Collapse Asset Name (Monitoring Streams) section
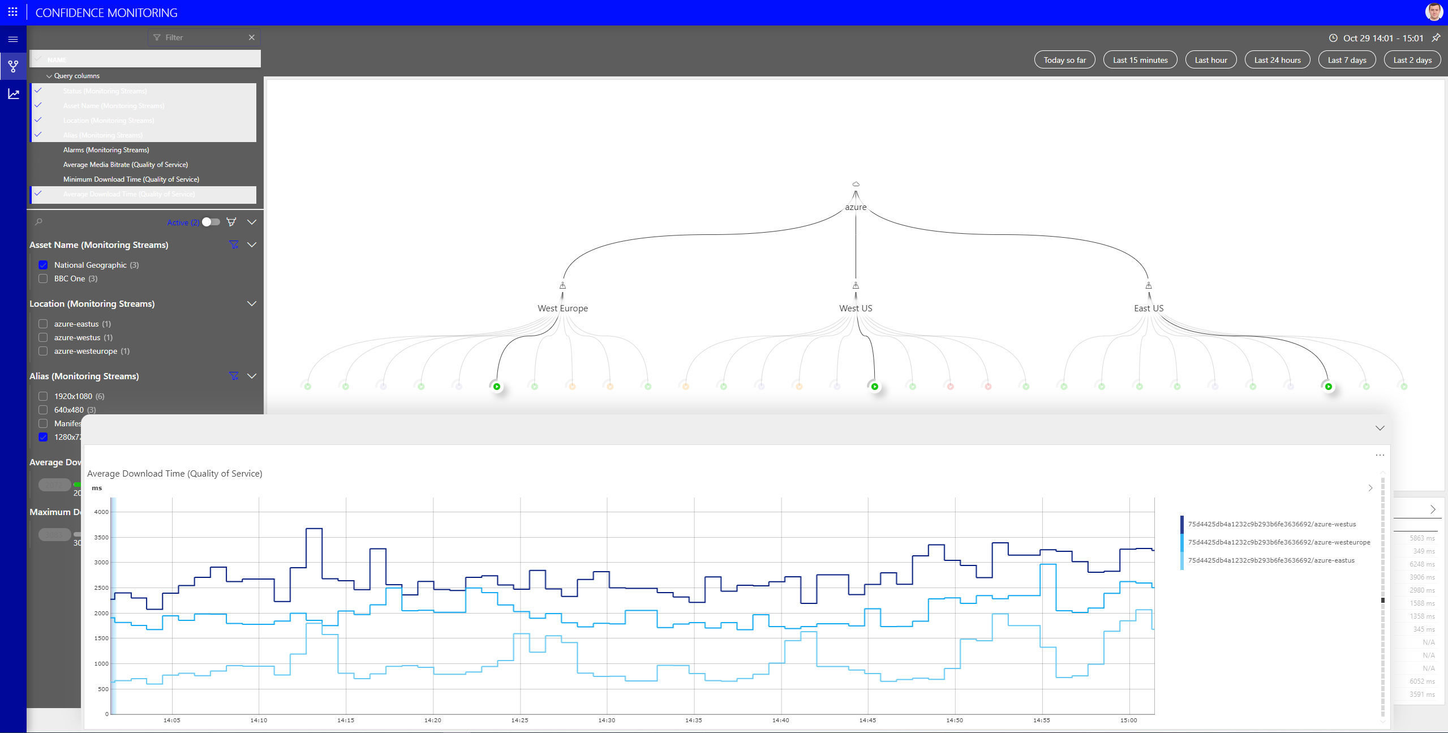This screenshot has width=1448, height=733. [252, 245]
